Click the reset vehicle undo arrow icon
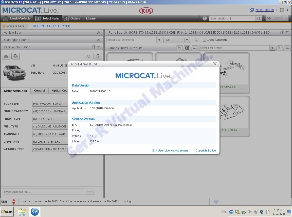Viewport: 292px width, 217px height. pyautogui.click(x=88, y=56)
